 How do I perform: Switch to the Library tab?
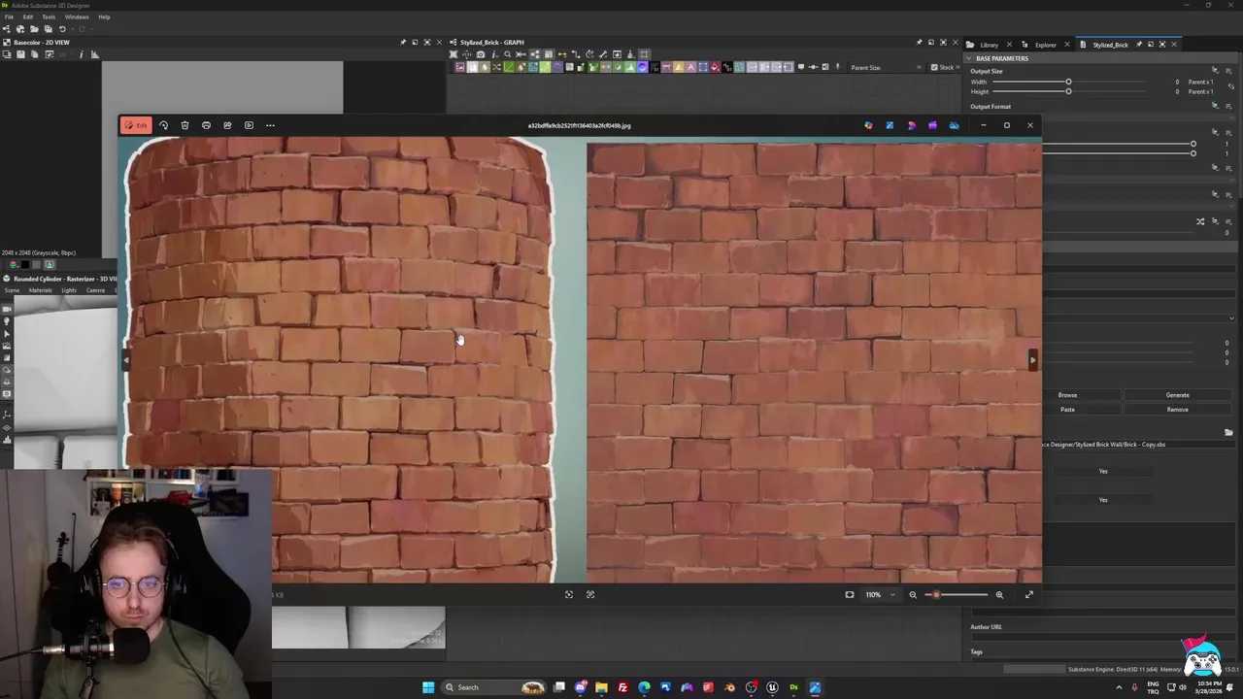click(x=989, y=45)
